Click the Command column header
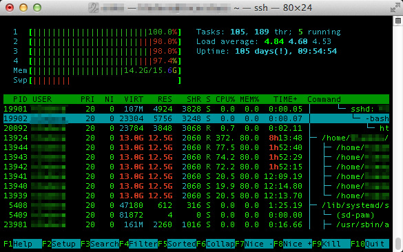This screenshot has height=252, width=403. (324, 99)
